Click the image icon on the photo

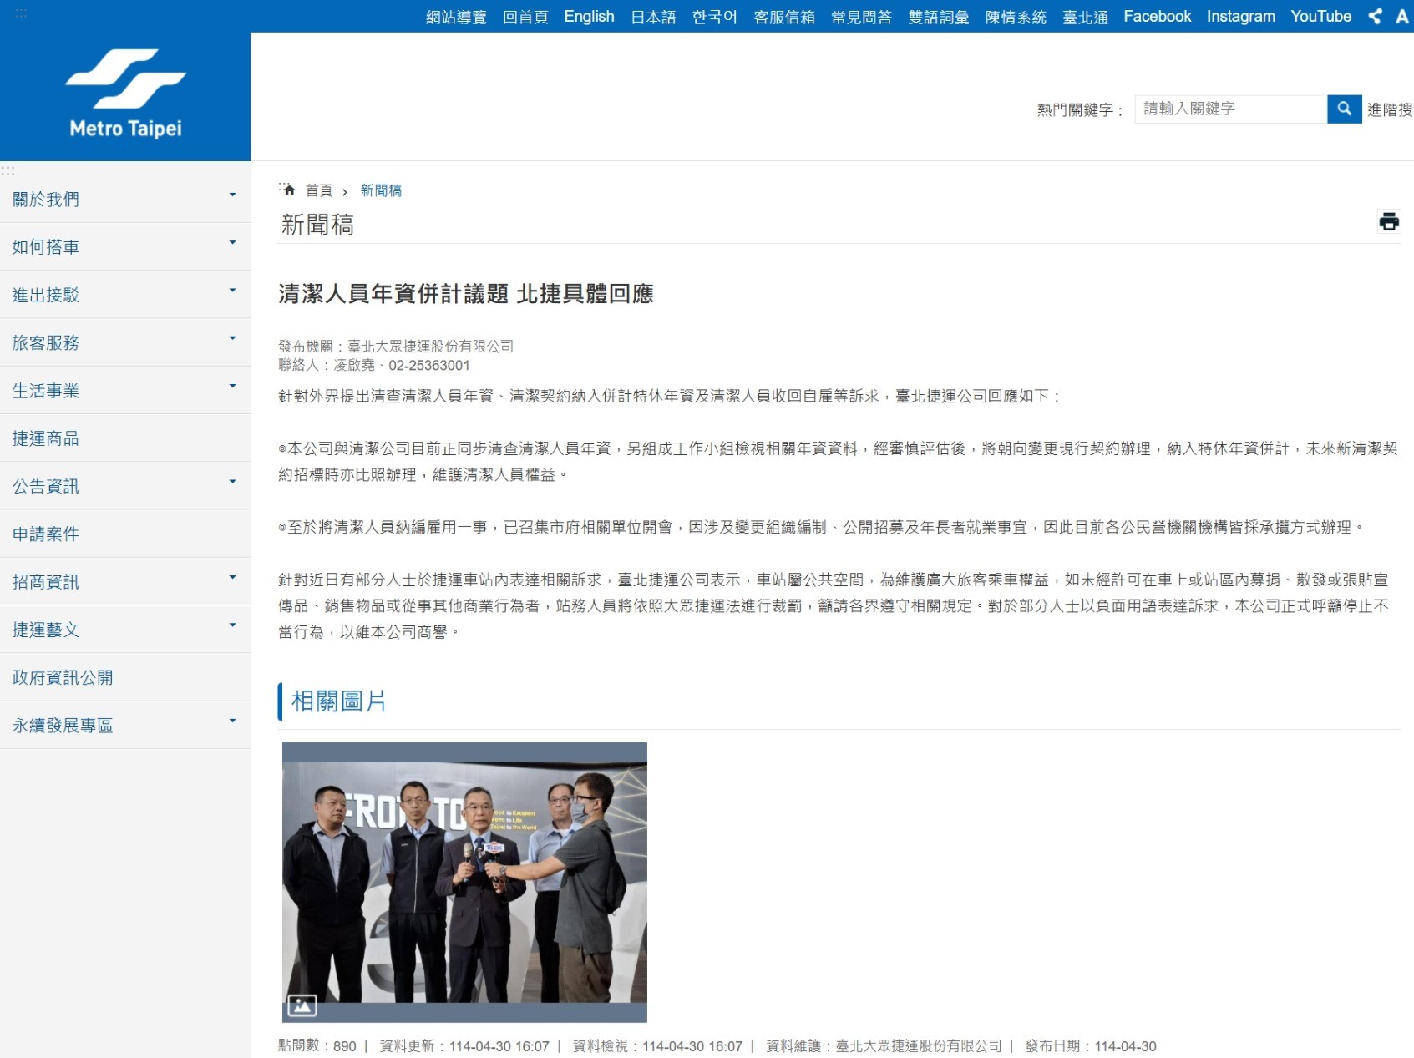(302, 1005)
